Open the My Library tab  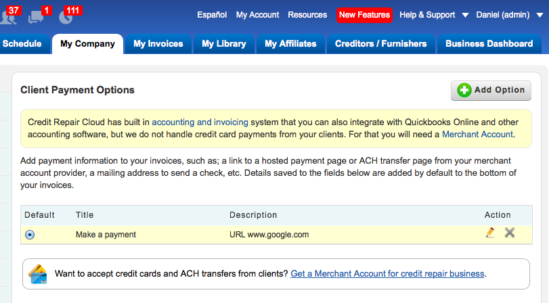pyautogui.click(x=224, y=44)
